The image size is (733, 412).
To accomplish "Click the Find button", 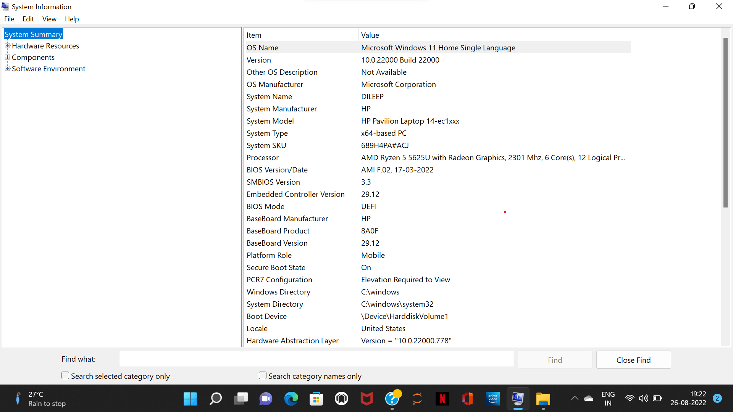I will click(555, 360).
